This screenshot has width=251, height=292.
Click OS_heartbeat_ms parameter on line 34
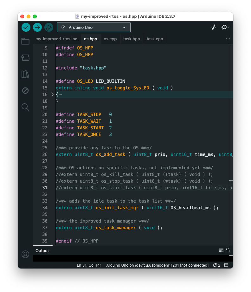191,208
